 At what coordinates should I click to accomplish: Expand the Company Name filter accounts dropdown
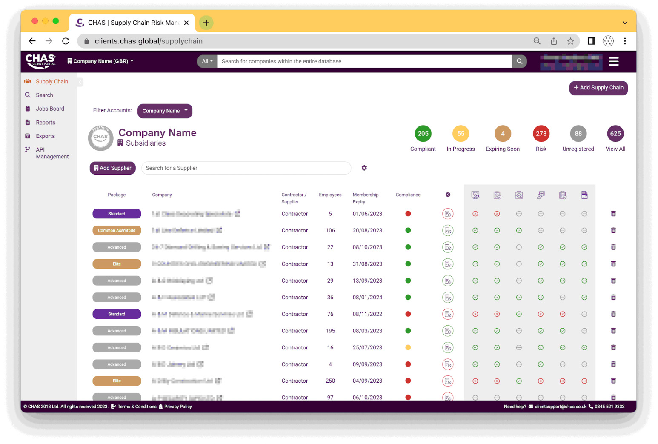tap(165, 111)
